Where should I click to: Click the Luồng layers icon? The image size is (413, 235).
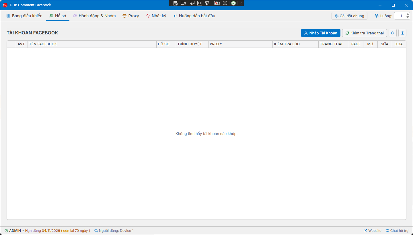point(377,16)
